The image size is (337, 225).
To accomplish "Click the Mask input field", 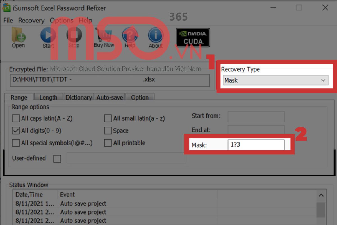I will click(256, 145).
